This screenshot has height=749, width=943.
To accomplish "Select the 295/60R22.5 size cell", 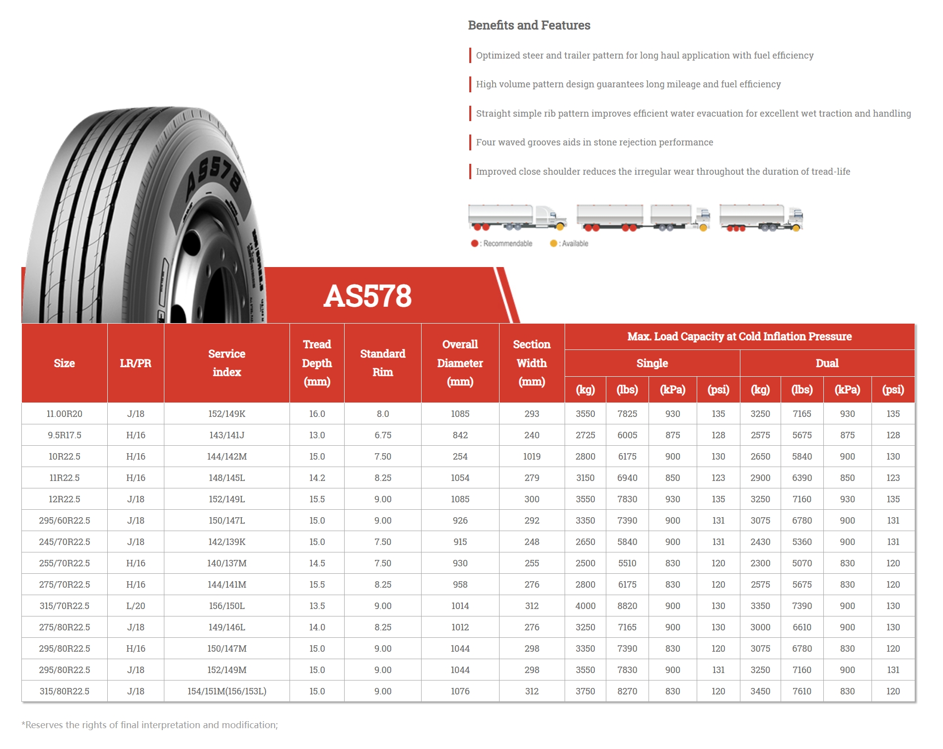I will (x=65, y=520).
